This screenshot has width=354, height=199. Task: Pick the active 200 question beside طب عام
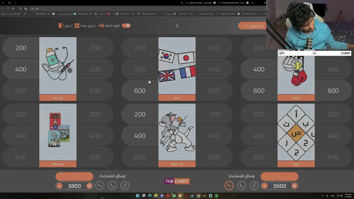pyautogui.click(x=21, y=48)
